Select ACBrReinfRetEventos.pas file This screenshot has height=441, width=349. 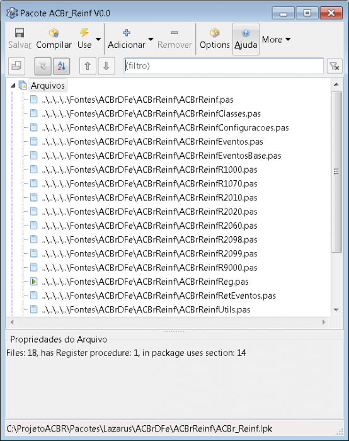click(159, 295)
